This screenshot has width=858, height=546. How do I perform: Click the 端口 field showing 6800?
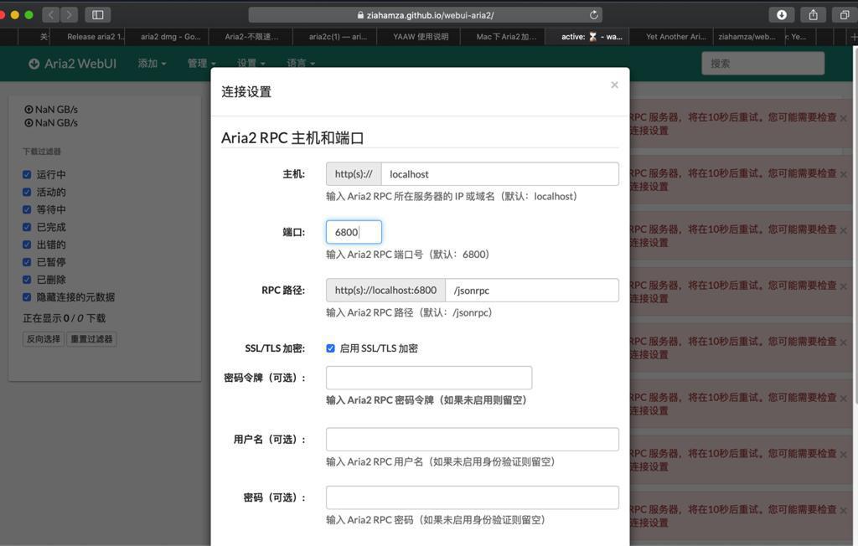click(354, 232)
